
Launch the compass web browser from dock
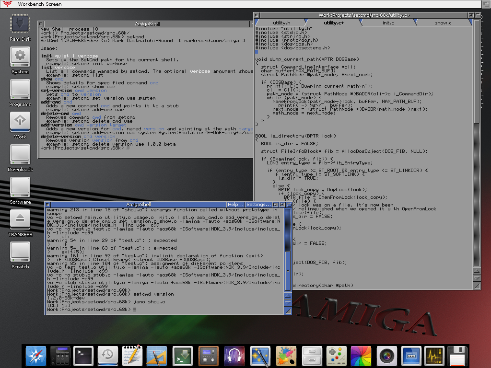point(35,356)
